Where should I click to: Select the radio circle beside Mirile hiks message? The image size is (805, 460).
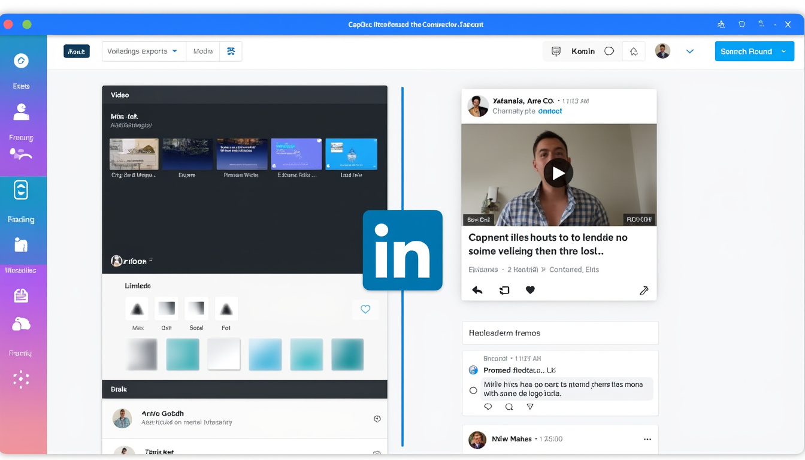(x=473, y=391)
